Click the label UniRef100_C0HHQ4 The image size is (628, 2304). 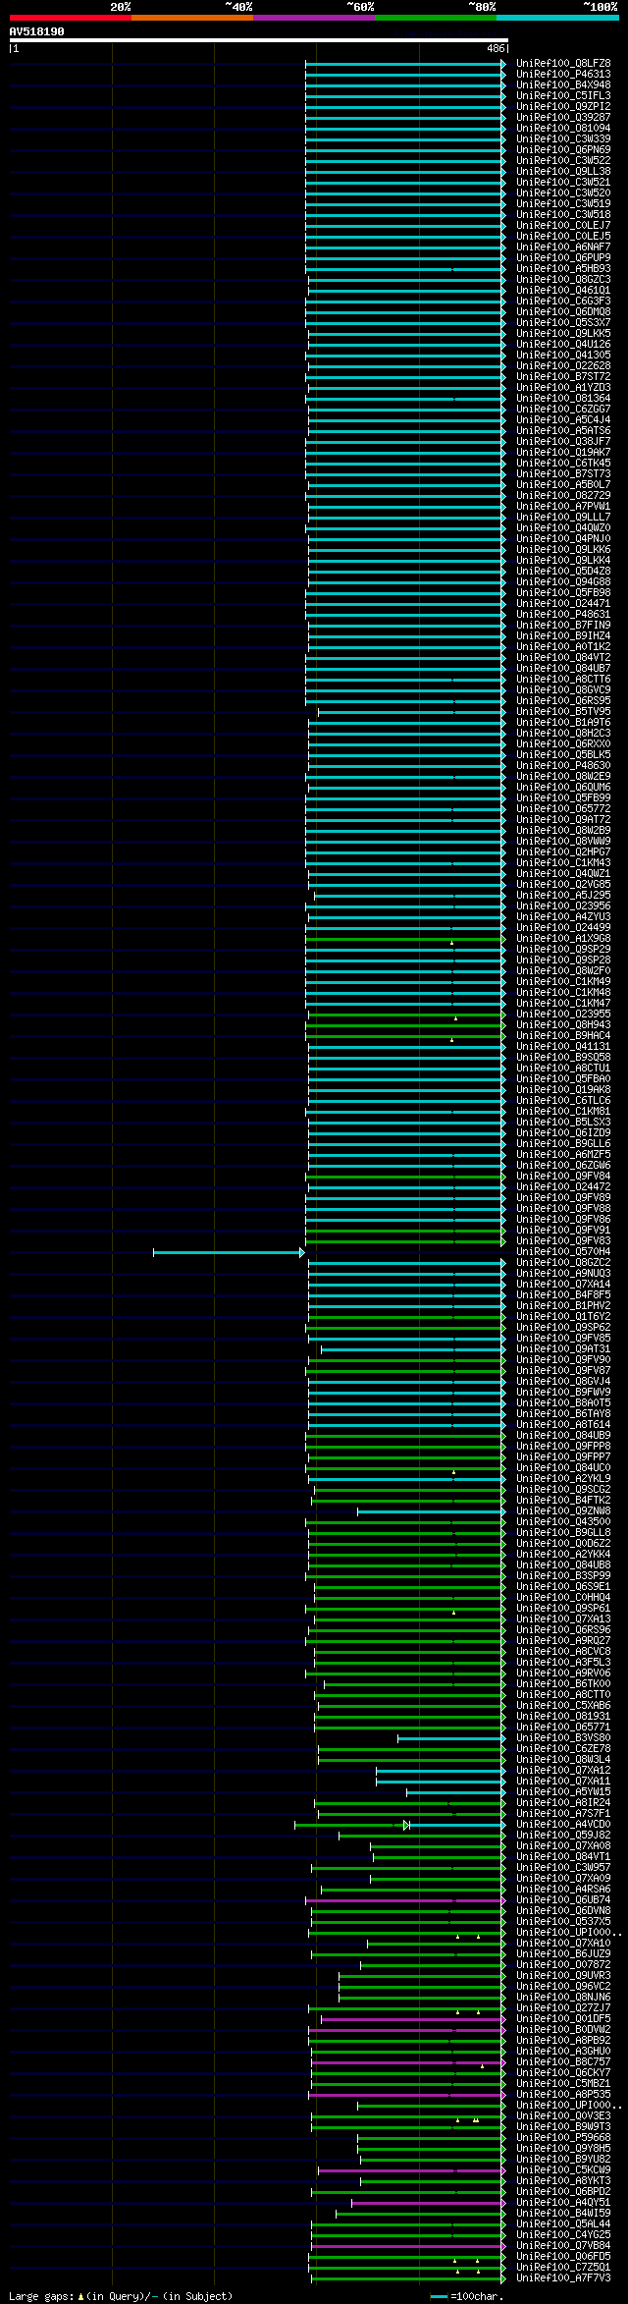click(x=563, y=1598)
